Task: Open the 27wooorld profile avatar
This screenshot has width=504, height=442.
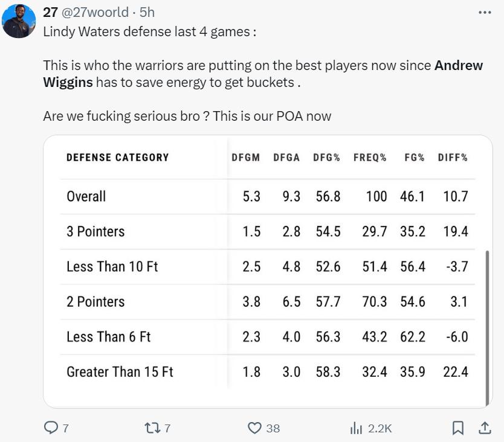Action: click(19, 21)
